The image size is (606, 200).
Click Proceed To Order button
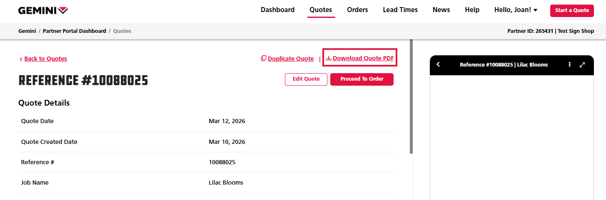coord(362,79)
